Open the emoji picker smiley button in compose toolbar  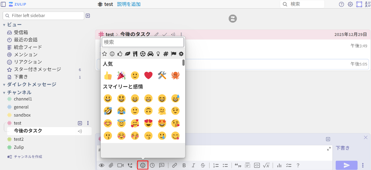pyautogui.click(x=143, y=165)
